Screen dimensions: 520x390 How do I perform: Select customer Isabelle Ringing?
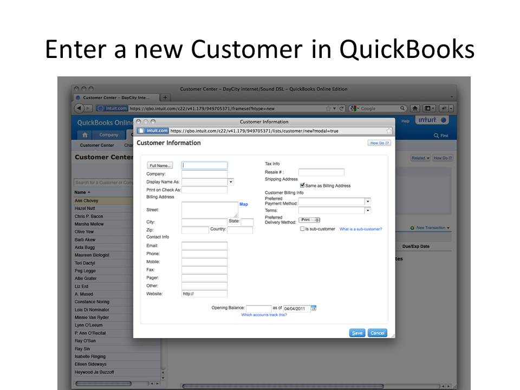tap(117, 356)
